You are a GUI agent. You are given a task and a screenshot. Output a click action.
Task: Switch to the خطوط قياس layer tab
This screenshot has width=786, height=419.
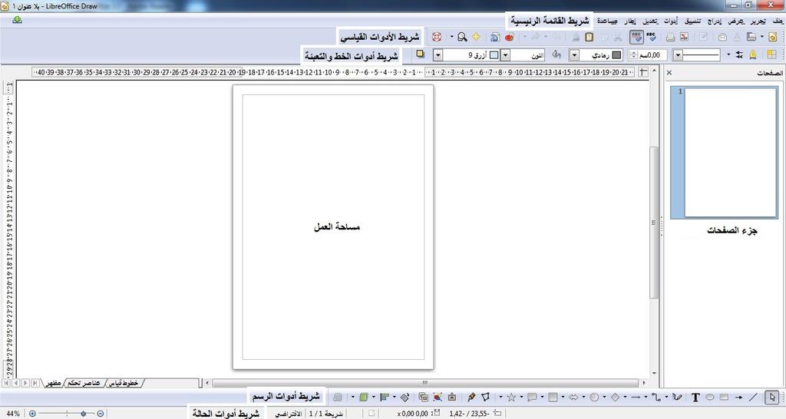(x=123, y=383)
